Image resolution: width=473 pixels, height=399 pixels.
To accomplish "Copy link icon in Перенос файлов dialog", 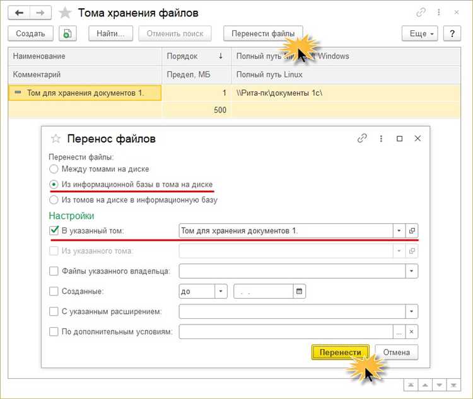I will point(362,138).
